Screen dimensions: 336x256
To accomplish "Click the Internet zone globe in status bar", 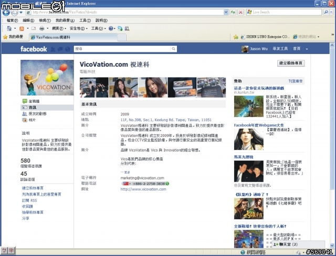I will [243, 252].
